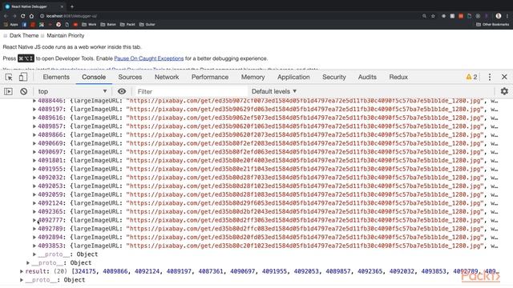Expand the result array entry
The height and width of the screenshot is (288, 513).
(22, 271)
